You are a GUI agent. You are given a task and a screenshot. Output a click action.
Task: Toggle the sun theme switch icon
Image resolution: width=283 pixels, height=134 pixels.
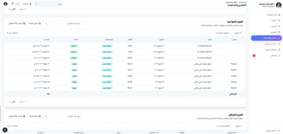coord(18,4)
